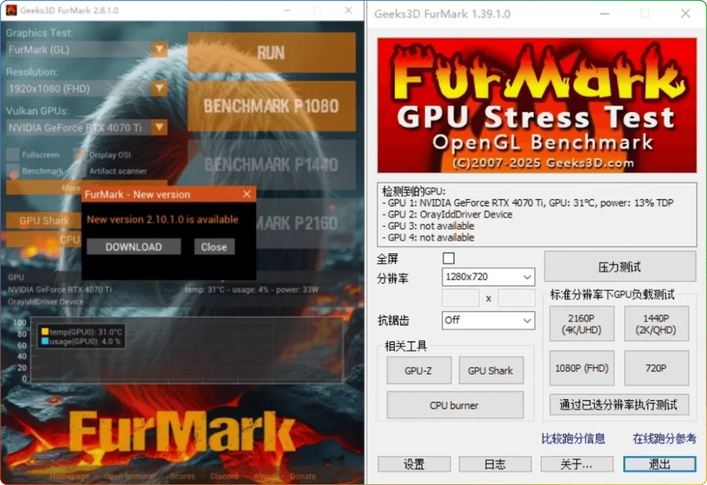Click the custom resolution width input field
The image size is (707, 485).
point(460,297)
